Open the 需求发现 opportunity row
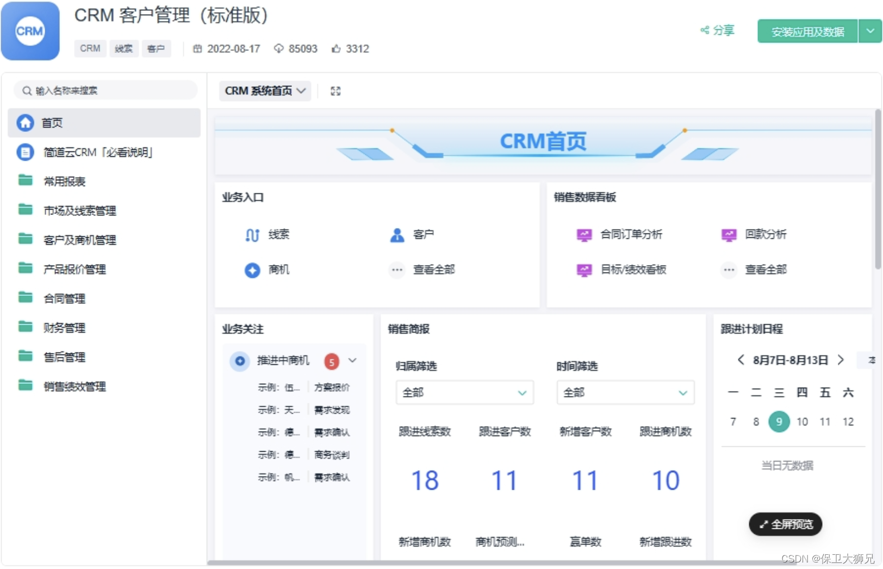 pyautogui.click(x=303, y=409)
